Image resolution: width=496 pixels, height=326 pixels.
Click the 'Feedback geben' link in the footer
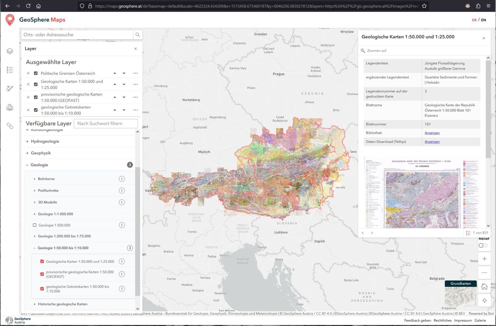417,320
